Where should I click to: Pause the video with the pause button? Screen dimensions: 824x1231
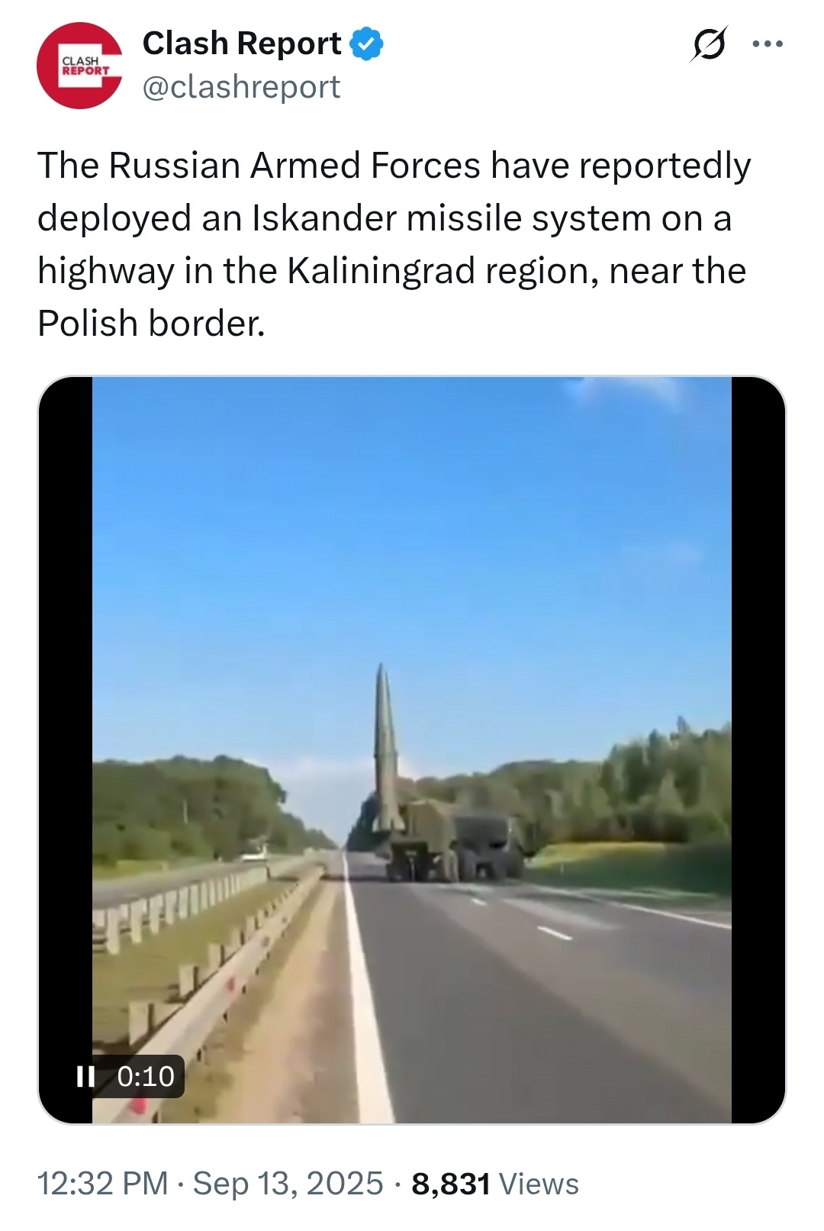tap(85, 1076)
